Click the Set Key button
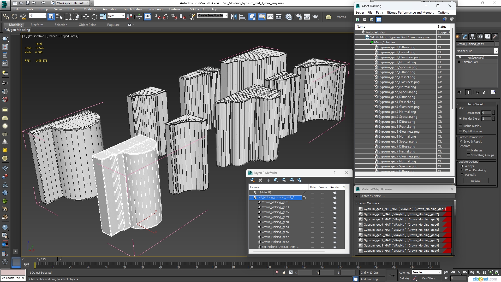The width and height of the screenshot is (501, 282). pyautogui.click(x=404, y=278)
